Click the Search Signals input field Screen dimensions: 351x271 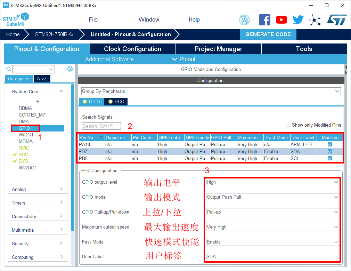pyautogui.click(x=101, y=126)
